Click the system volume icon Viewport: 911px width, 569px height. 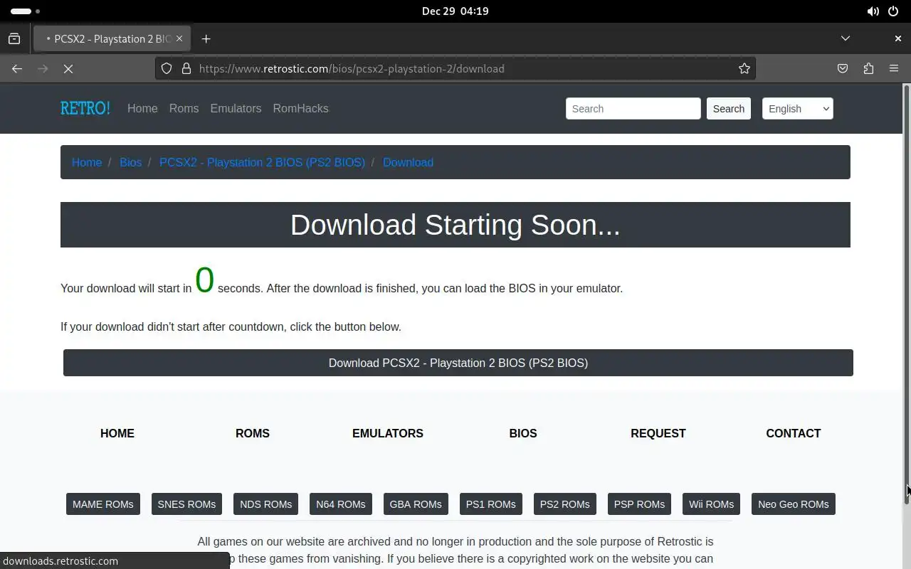(873, 11)
